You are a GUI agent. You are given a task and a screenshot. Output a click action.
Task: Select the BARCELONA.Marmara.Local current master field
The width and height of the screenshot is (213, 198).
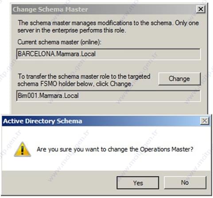[108, 54]
